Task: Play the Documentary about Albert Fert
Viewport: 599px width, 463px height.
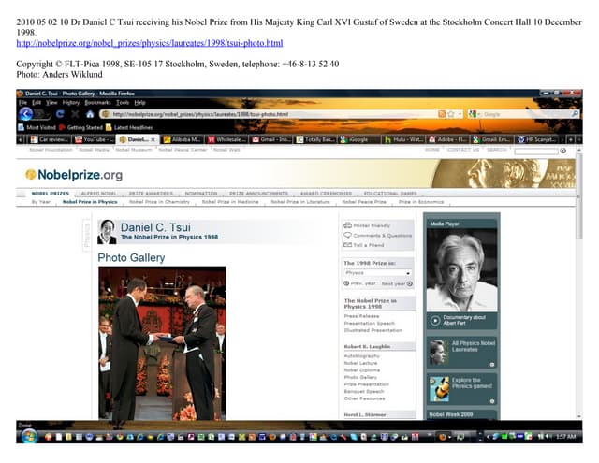Action: point(435,320)
